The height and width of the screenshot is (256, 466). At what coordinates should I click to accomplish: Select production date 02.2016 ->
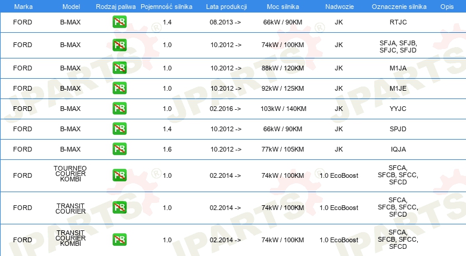(225, 109)
